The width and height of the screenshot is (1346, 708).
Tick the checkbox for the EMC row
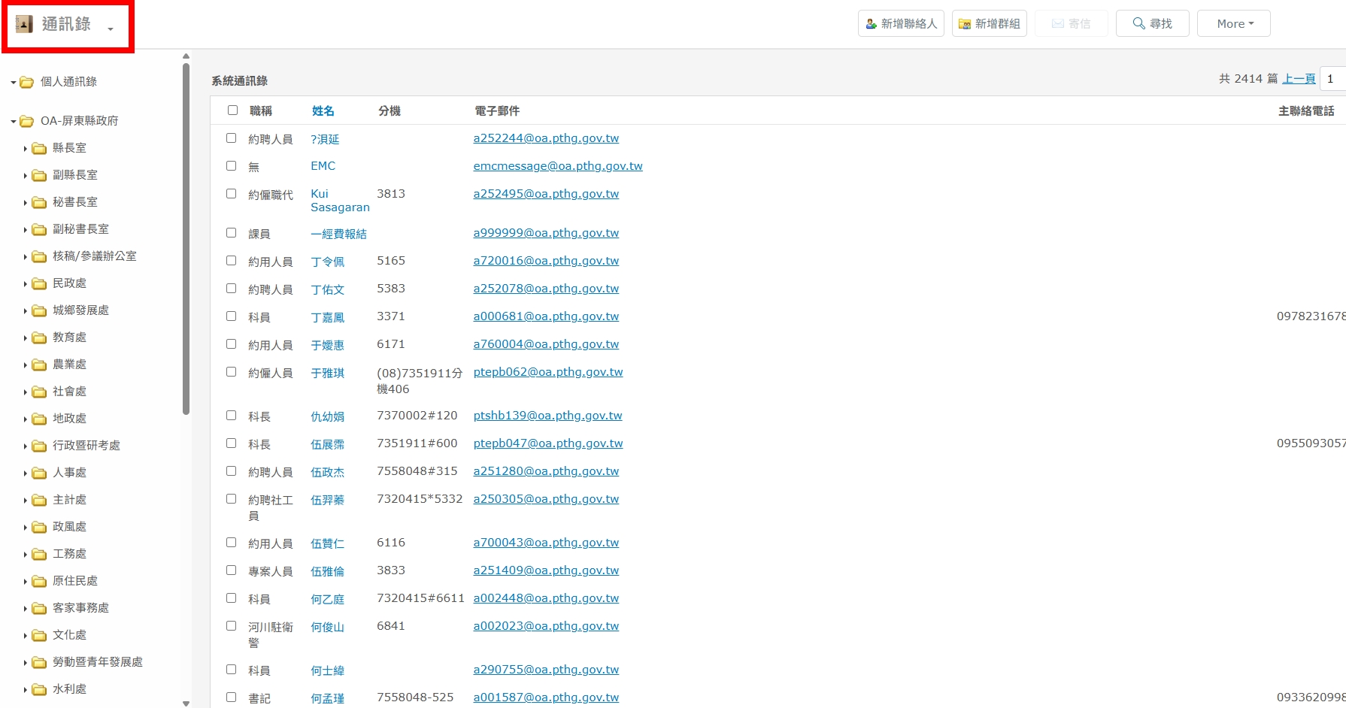point(232,166)
